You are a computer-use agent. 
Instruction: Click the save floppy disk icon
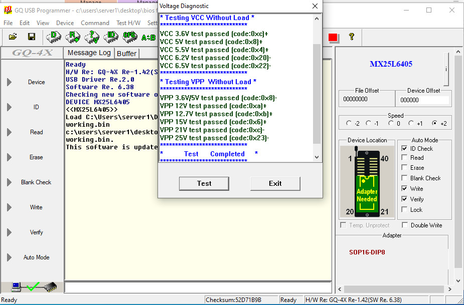pos(32,37)
